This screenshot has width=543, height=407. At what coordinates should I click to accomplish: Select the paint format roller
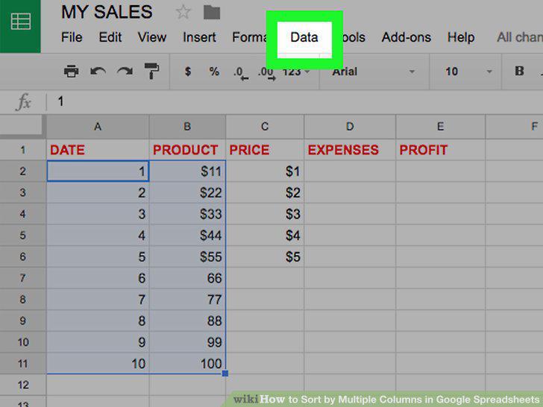tap(151, 71)
